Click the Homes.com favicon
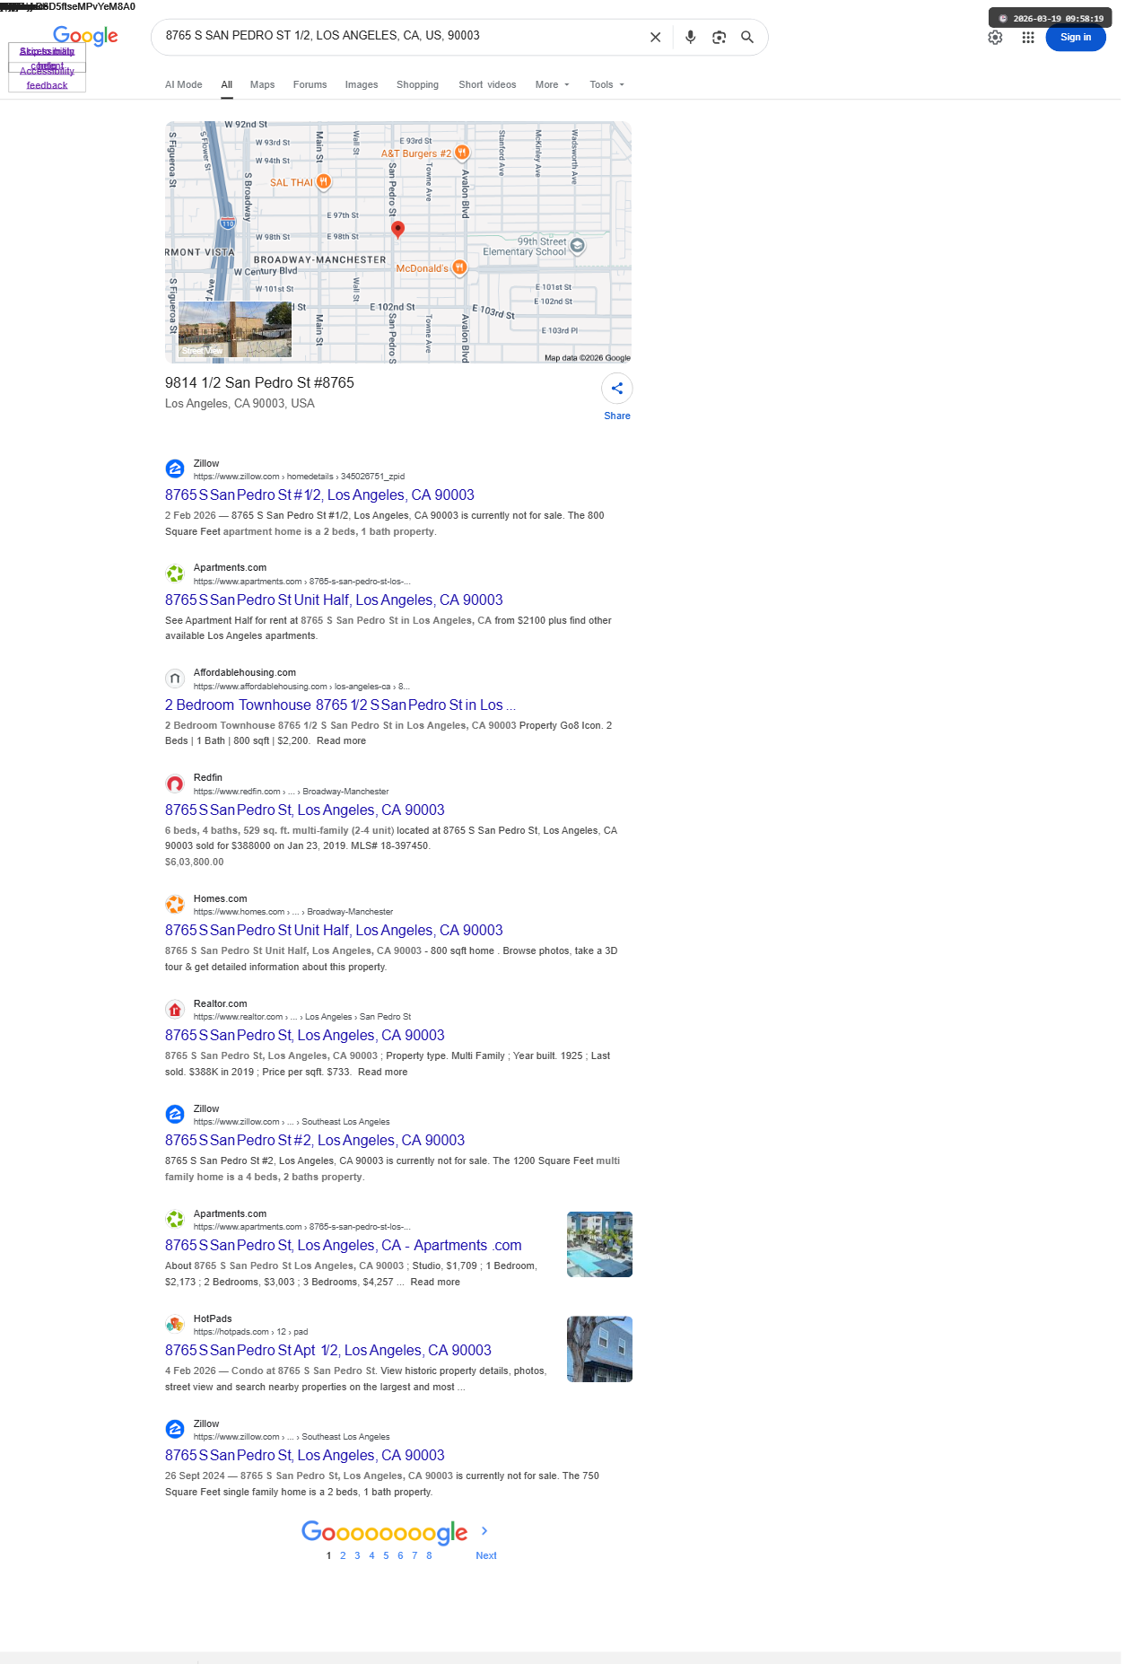Screen dimensions: 1134x1664 coord(175,905)
